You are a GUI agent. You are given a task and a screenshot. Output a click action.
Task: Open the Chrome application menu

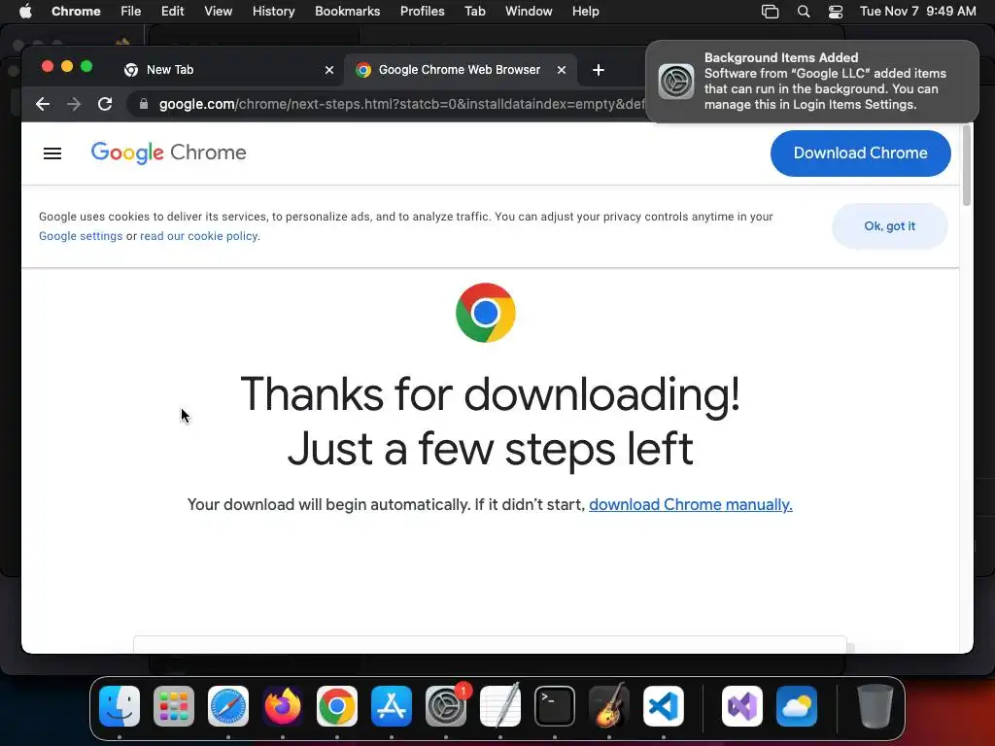click(76, 12)
